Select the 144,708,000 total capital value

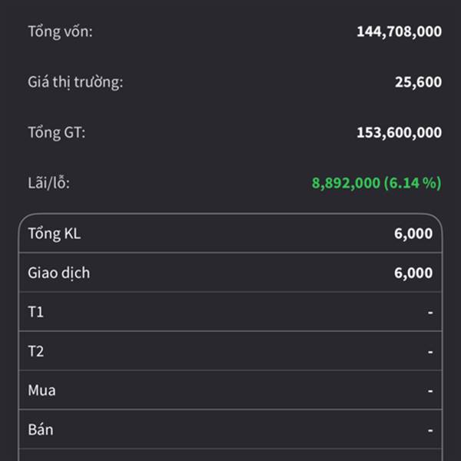399,32
